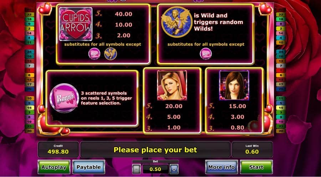This screenshot has height=177, width=321.
Task: Click small Cupid icon under Cupids Arrow
Action: (111, 54)
